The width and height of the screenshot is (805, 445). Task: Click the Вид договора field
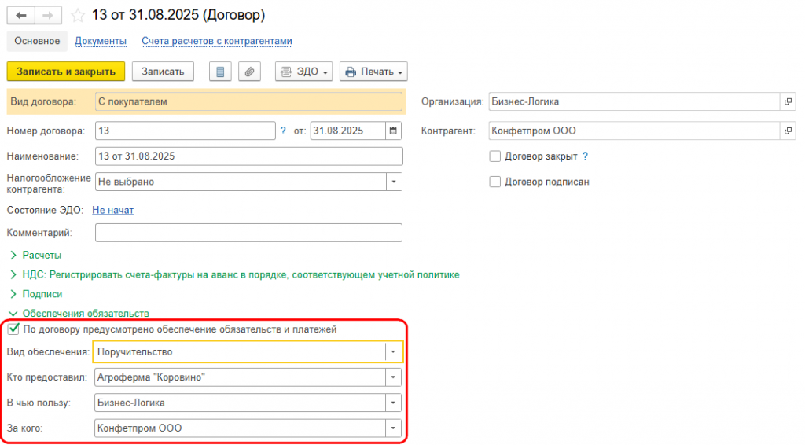click(248, 101)
